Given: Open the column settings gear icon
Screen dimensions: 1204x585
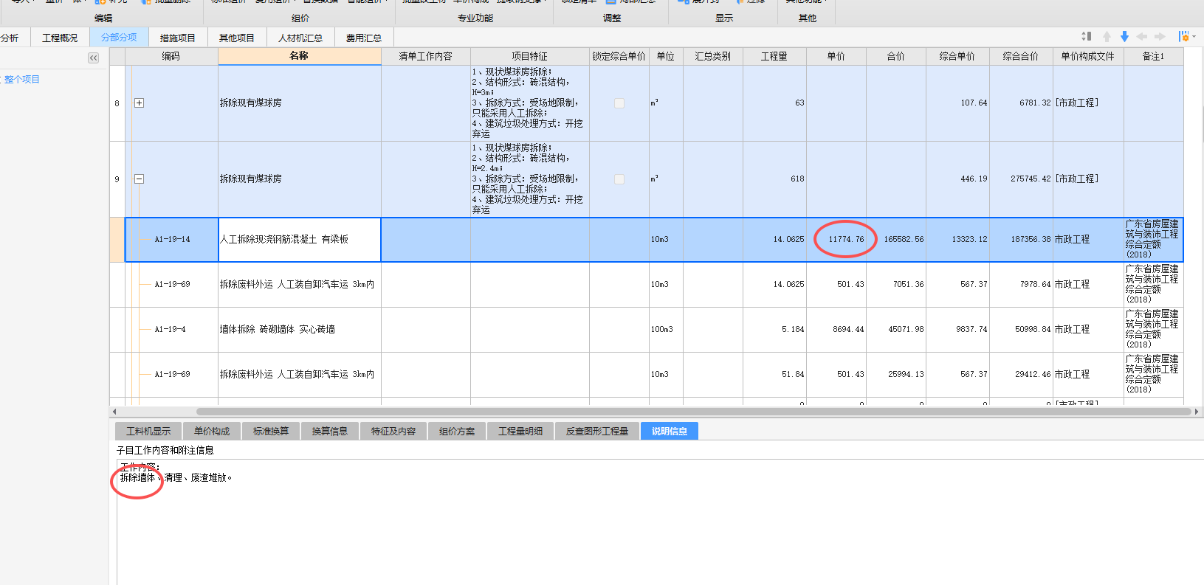Looking at the screenshot, I should tap(1183, 36).
